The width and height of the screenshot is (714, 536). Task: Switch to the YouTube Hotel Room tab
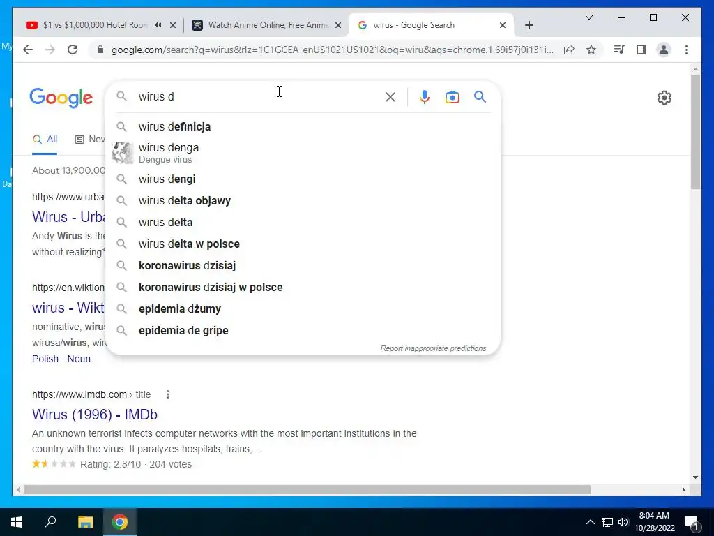click(96, 25)
